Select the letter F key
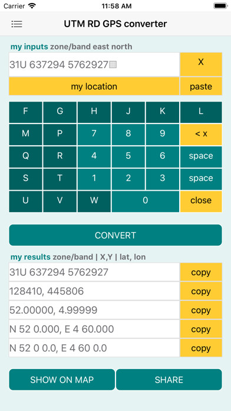The image size is (231, 411). click(x=26, y=112)
